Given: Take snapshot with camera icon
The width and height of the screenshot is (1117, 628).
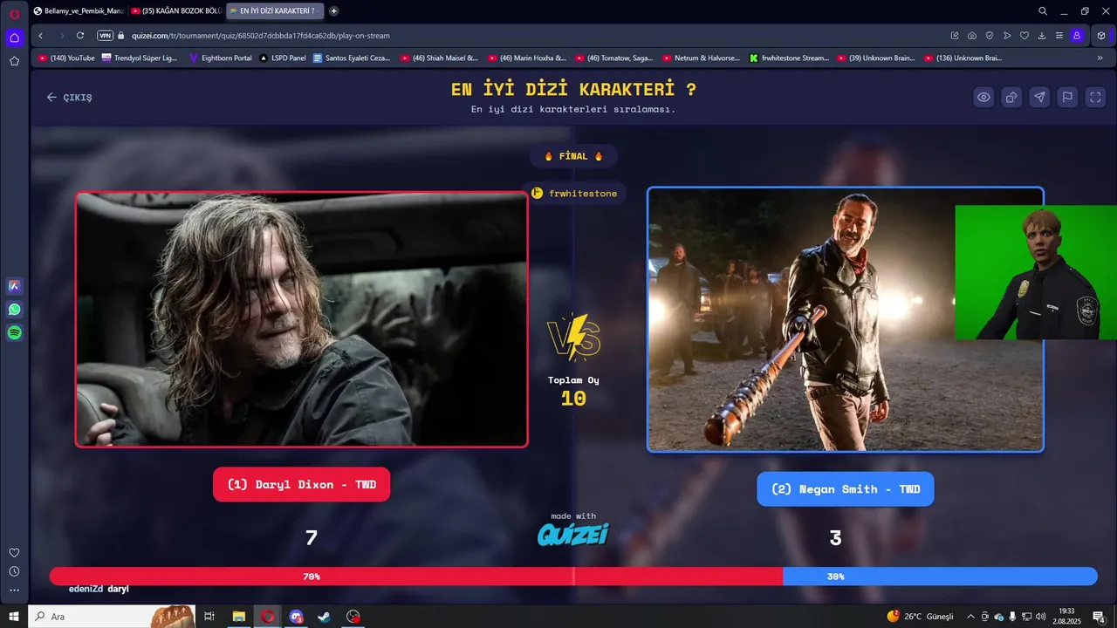Looking at the screenshot, I should (x=972, y=36).
